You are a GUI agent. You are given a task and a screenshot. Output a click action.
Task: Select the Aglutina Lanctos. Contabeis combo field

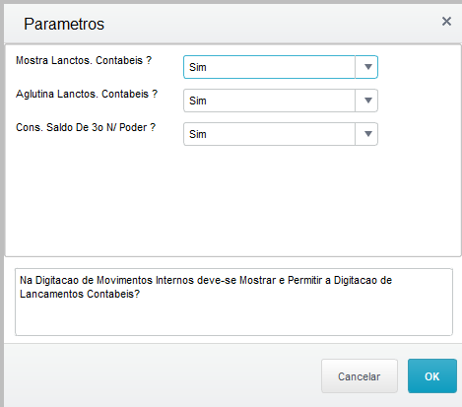(x=281, y=101)
